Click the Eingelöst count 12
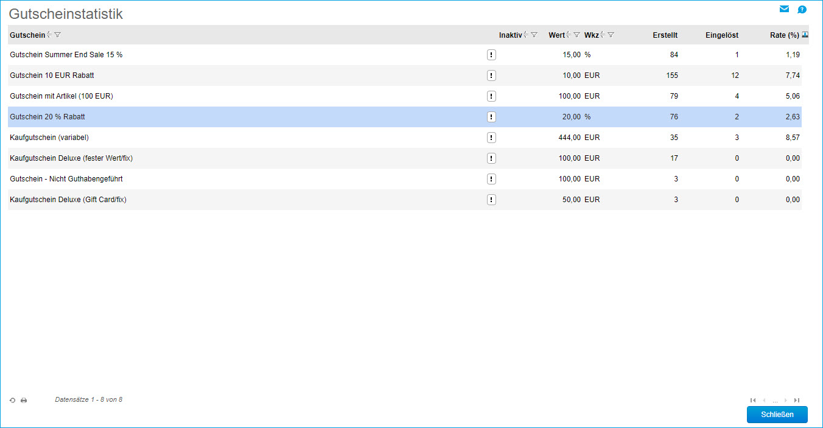The width and height of the screenshot is (823, 428). pyautogui.click(x=735, y=75)
